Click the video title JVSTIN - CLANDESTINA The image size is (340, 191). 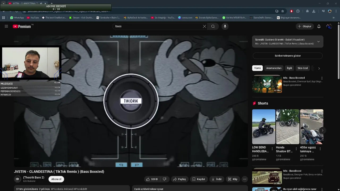coord(59,172)
